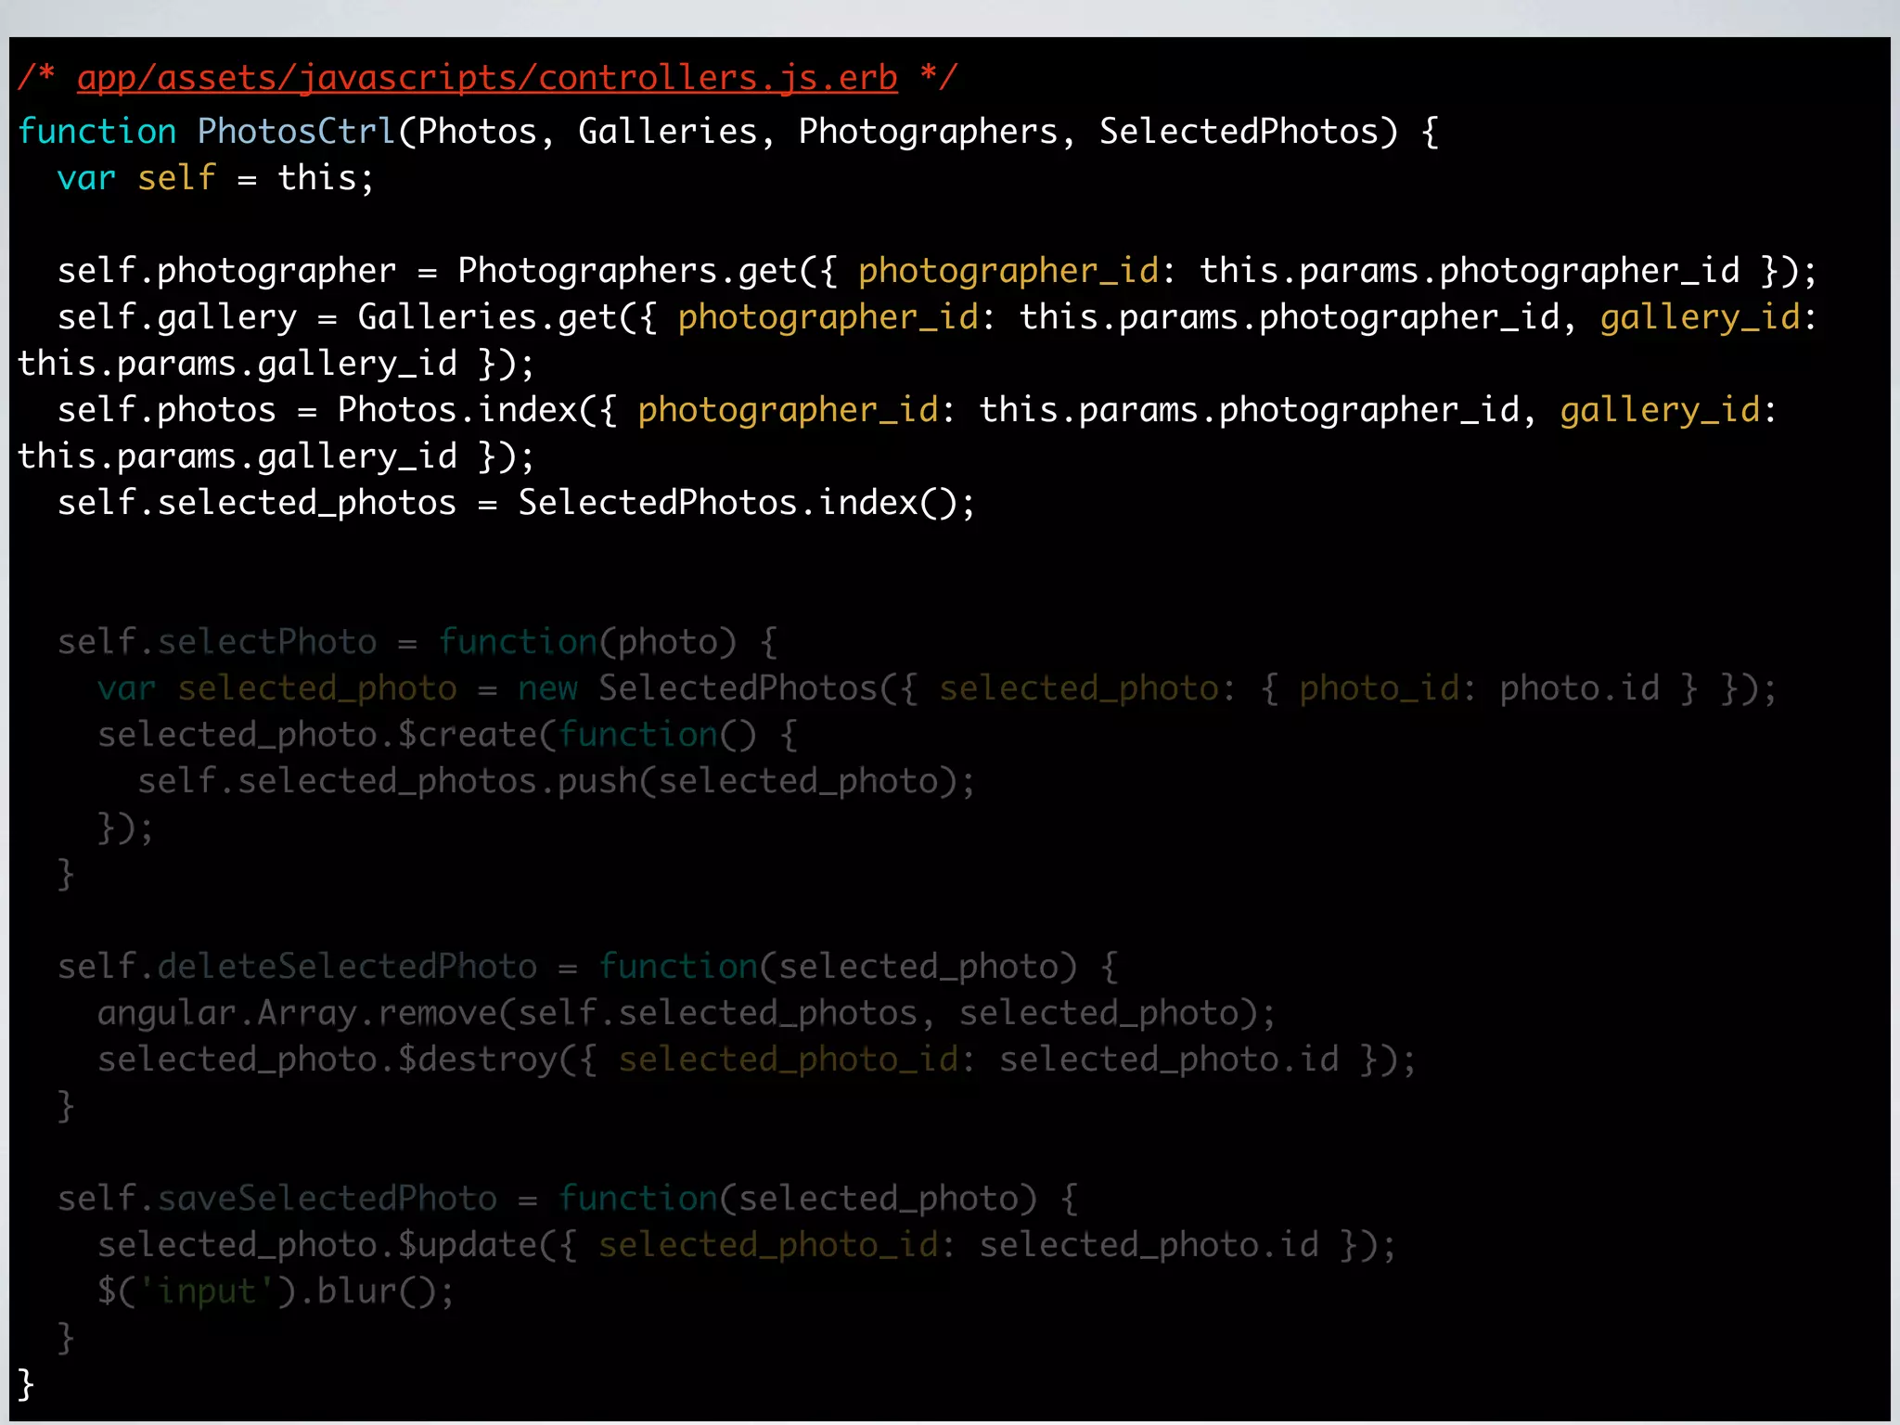Click 'angular.Array.remove' call text

pos(297,1013)
